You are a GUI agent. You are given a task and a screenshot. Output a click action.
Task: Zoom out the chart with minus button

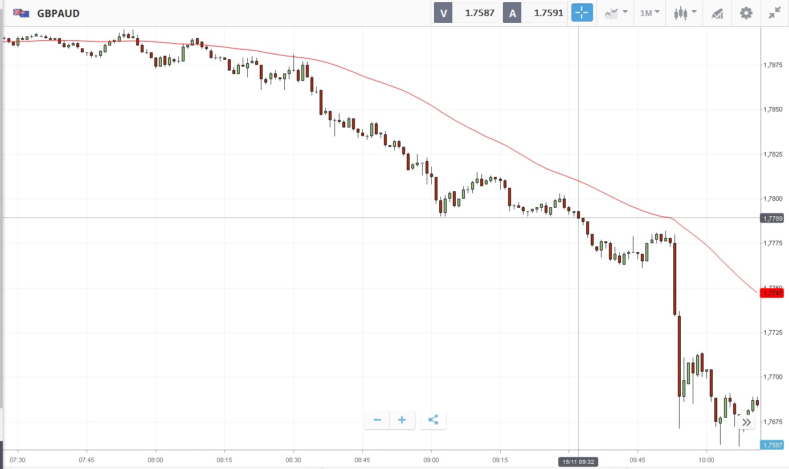click(377, 420)
